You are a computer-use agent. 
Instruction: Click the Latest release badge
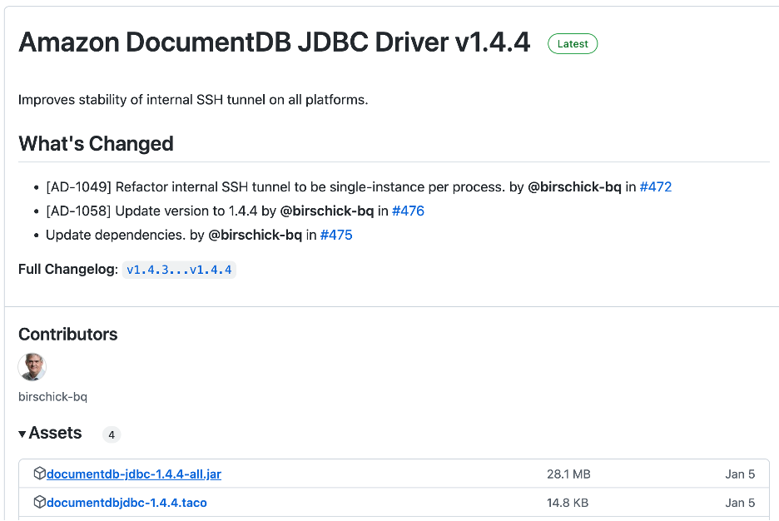click(x=572, y=43)
